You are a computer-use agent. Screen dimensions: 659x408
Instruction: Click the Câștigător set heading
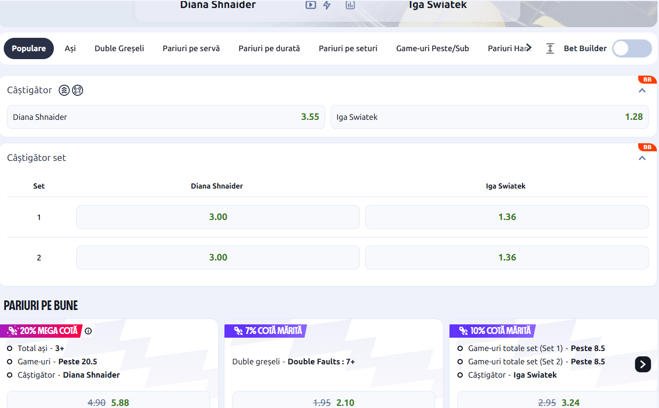[x=36, y=158]
